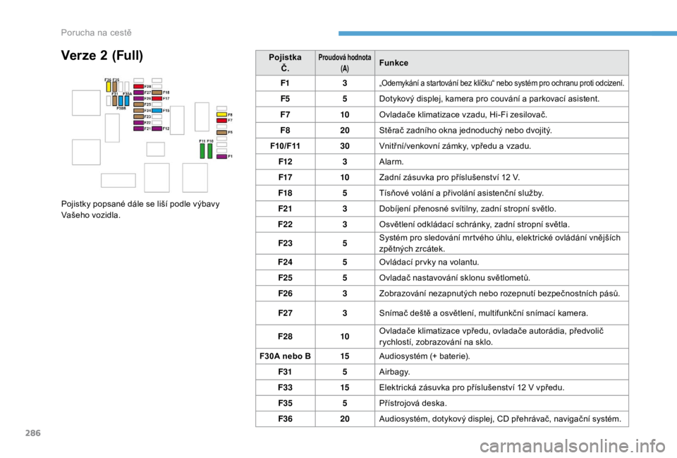677x458 pixels.
Task: Click the yellow F36 fuse
Action: (x=109, y=87)
